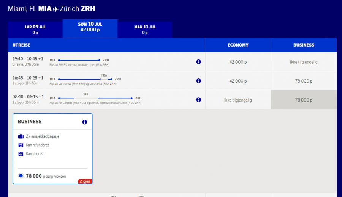
Task: Click the checked baggage suitcase icon
Action: pyautogui.click(x=21, y=136)
